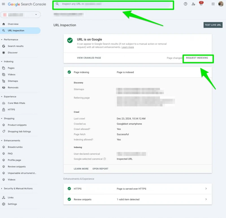226x218 pixels.
Task: Expand the Review snippets row chevron
Action: point(206,199)
